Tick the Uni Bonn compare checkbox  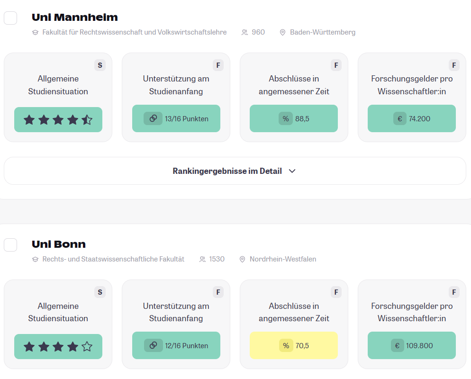click(x=10, y=245)
